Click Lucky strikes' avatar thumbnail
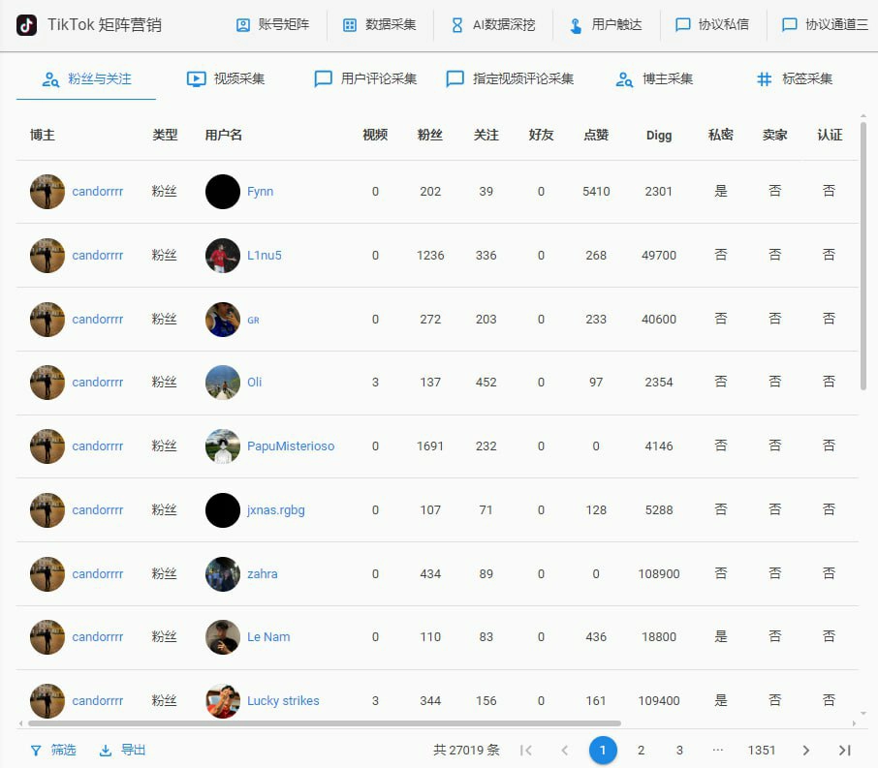878x768 pixels. tap(222, 700)
